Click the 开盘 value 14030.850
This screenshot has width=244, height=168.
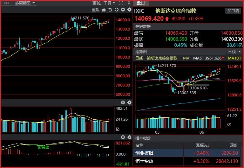232,33
